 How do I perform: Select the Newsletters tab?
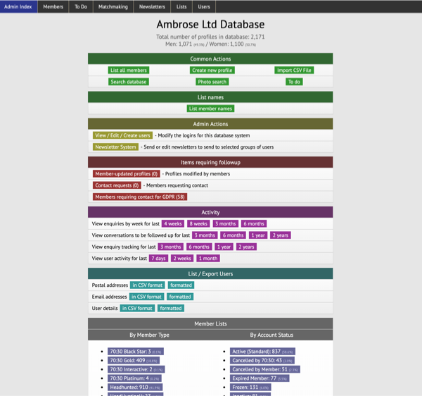(152, 7)
